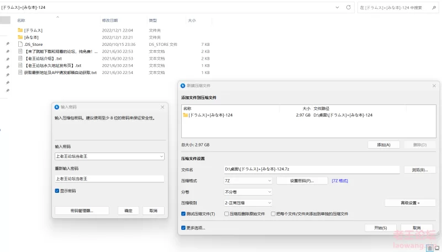Toggle the 测试压缩文件(T) checkbox

pyautogui.click(x=184, y=214)
